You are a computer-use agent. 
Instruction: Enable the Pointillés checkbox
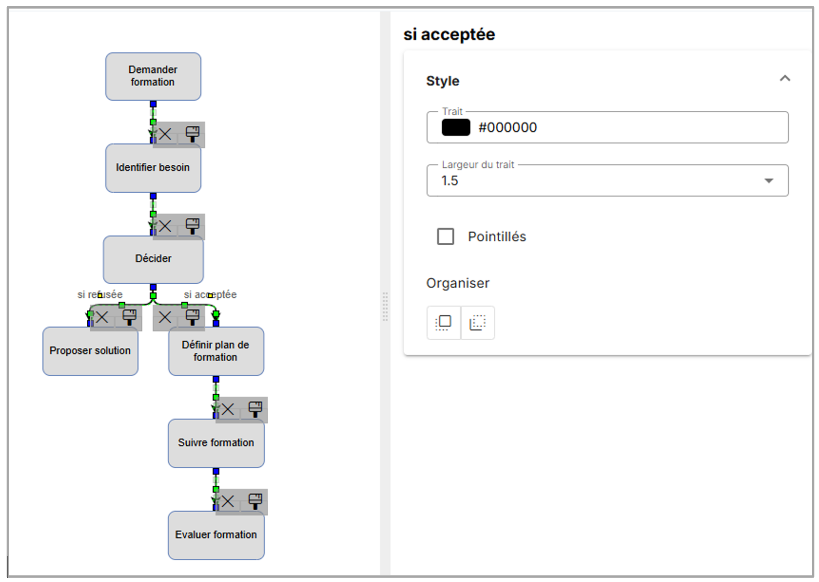tap(445, 237)
